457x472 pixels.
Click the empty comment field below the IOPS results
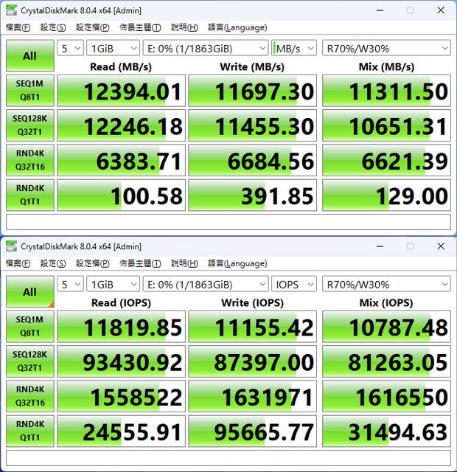[228, 458]
